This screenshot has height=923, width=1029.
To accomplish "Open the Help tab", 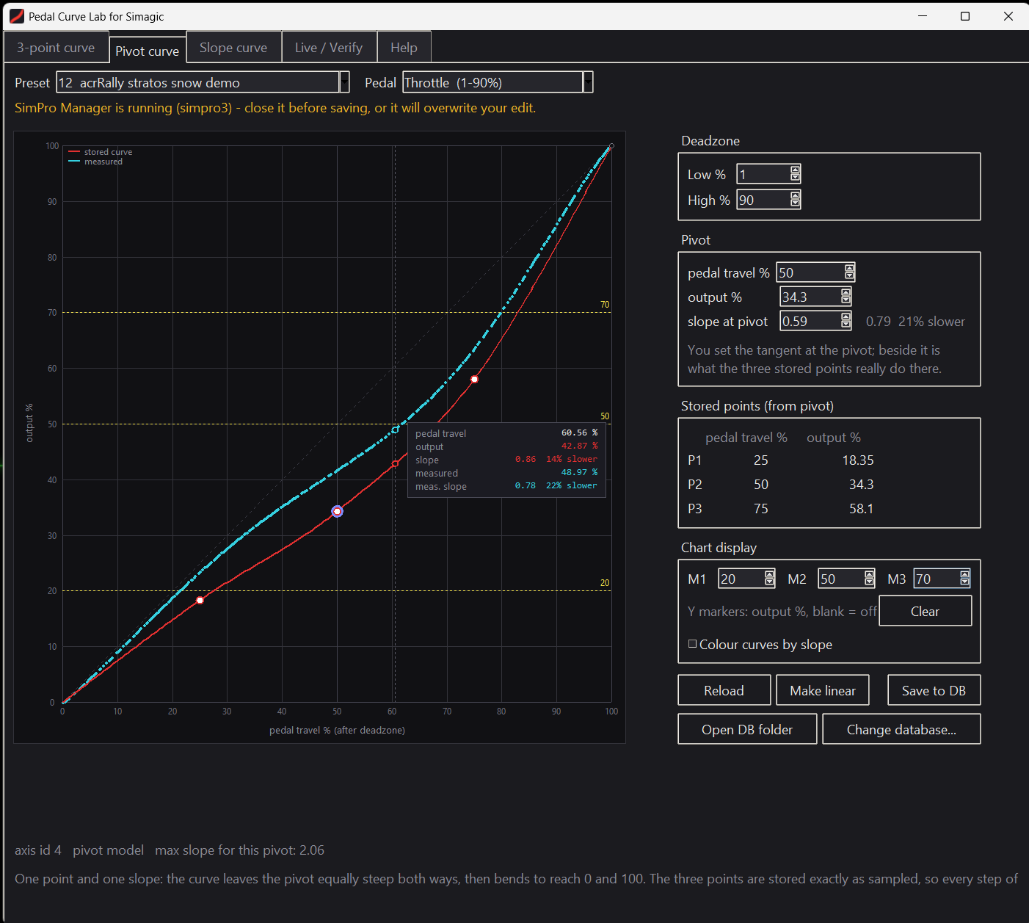I will point(404,48).
